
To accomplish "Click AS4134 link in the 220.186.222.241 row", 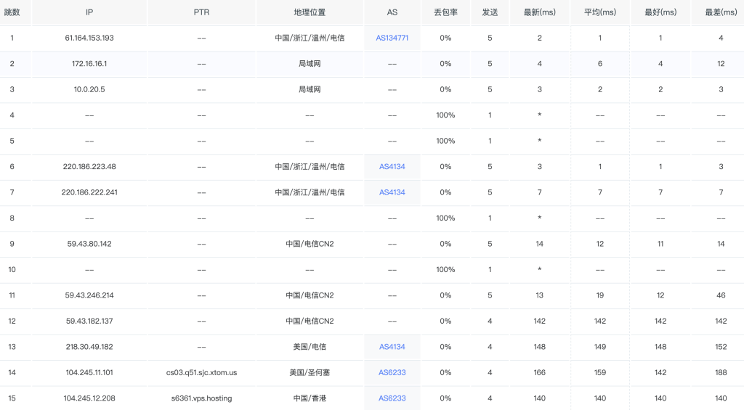I will point(392,192).
